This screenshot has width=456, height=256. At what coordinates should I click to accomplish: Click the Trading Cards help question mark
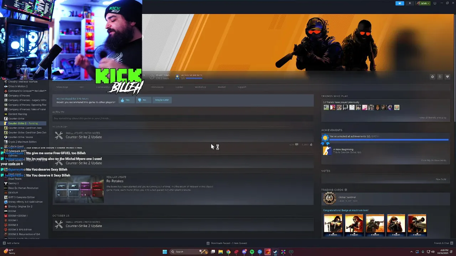346,190
